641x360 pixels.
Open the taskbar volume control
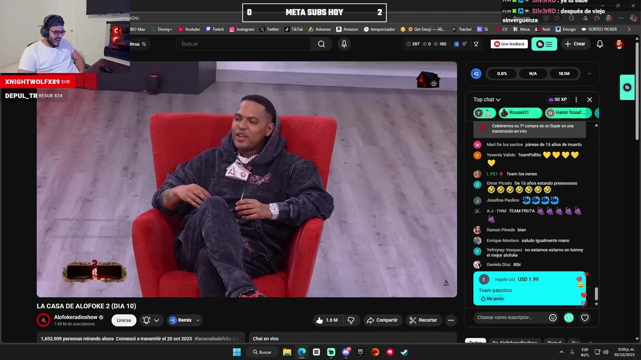coord(604,352)
